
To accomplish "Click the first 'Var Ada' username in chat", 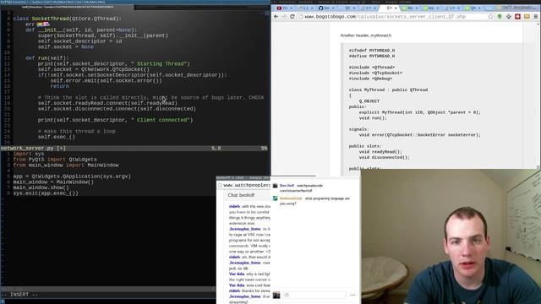I will 237,274.
